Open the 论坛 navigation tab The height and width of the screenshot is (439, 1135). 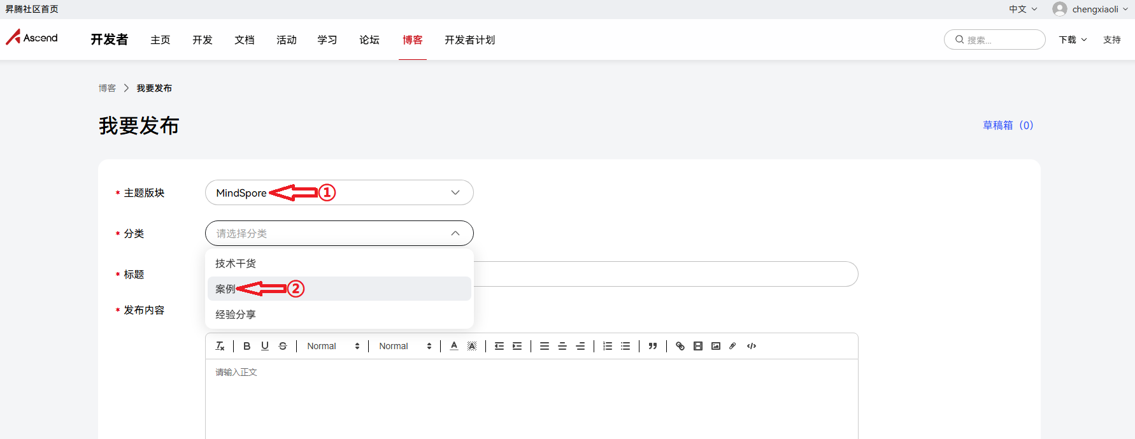[x=369, y=40]
